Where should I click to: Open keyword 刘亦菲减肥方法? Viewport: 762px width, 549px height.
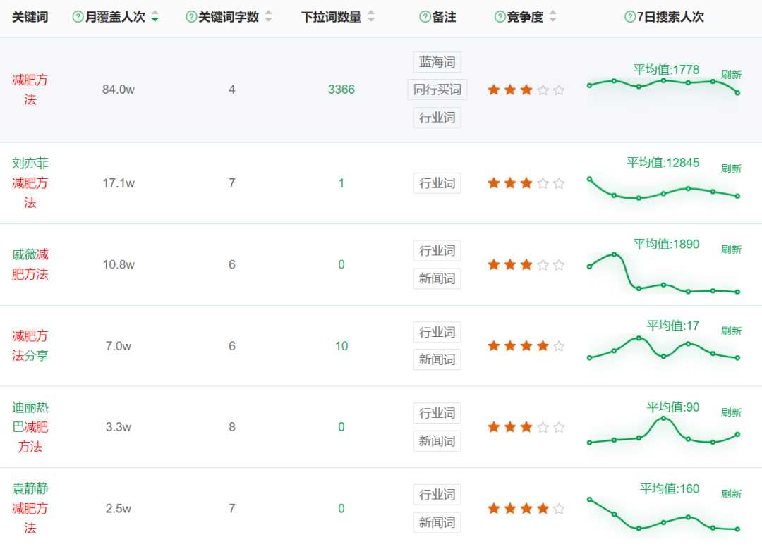pos(30,183)
